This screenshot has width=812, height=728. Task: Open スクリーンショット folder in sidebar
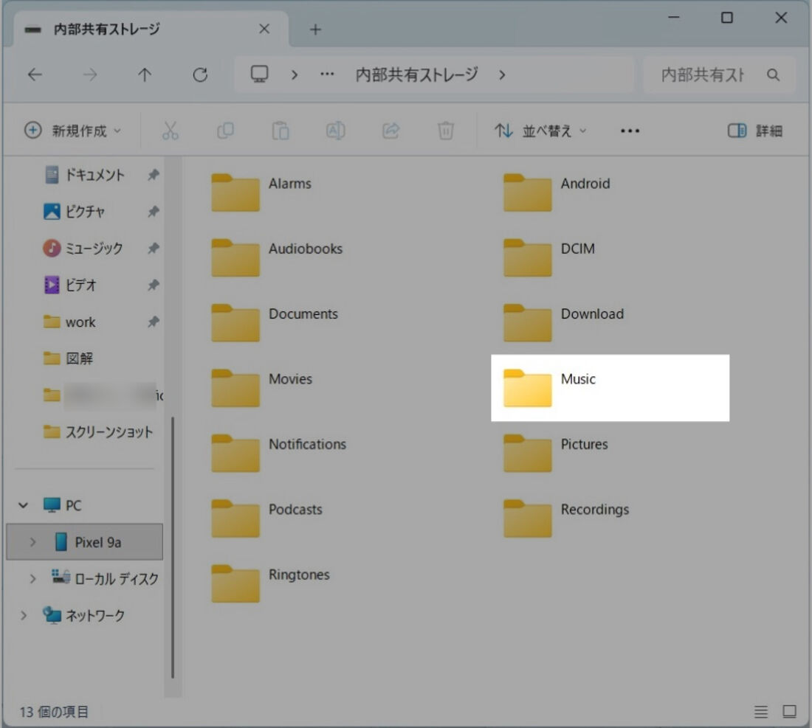[98, 432]
